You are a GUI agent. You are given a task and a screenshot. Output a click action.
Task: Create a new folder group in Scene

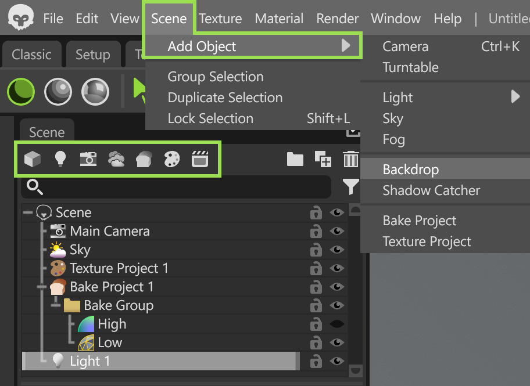coord(295,159)
